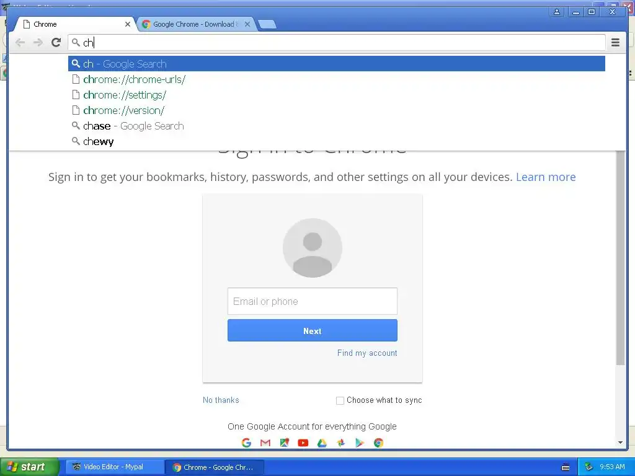
Task: Select chrome://settings/ suggestion
Action: click(337, 95)
